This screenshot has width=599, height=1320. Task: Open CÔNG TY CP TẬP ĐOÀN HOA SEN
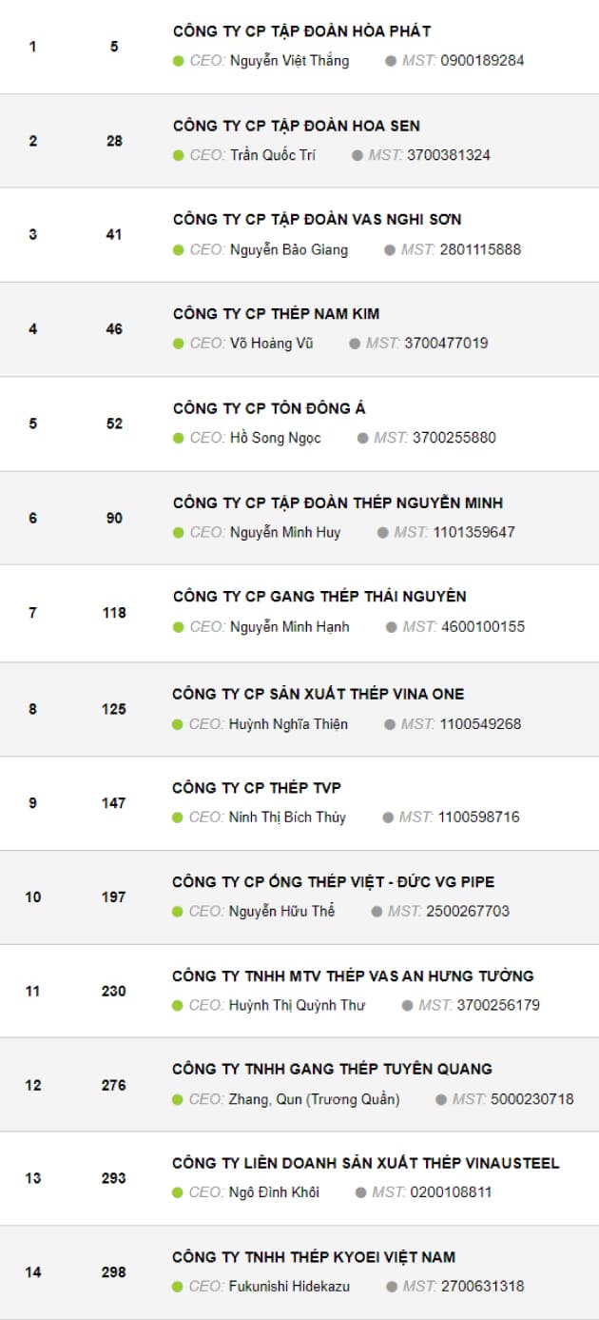pos(297,126)
